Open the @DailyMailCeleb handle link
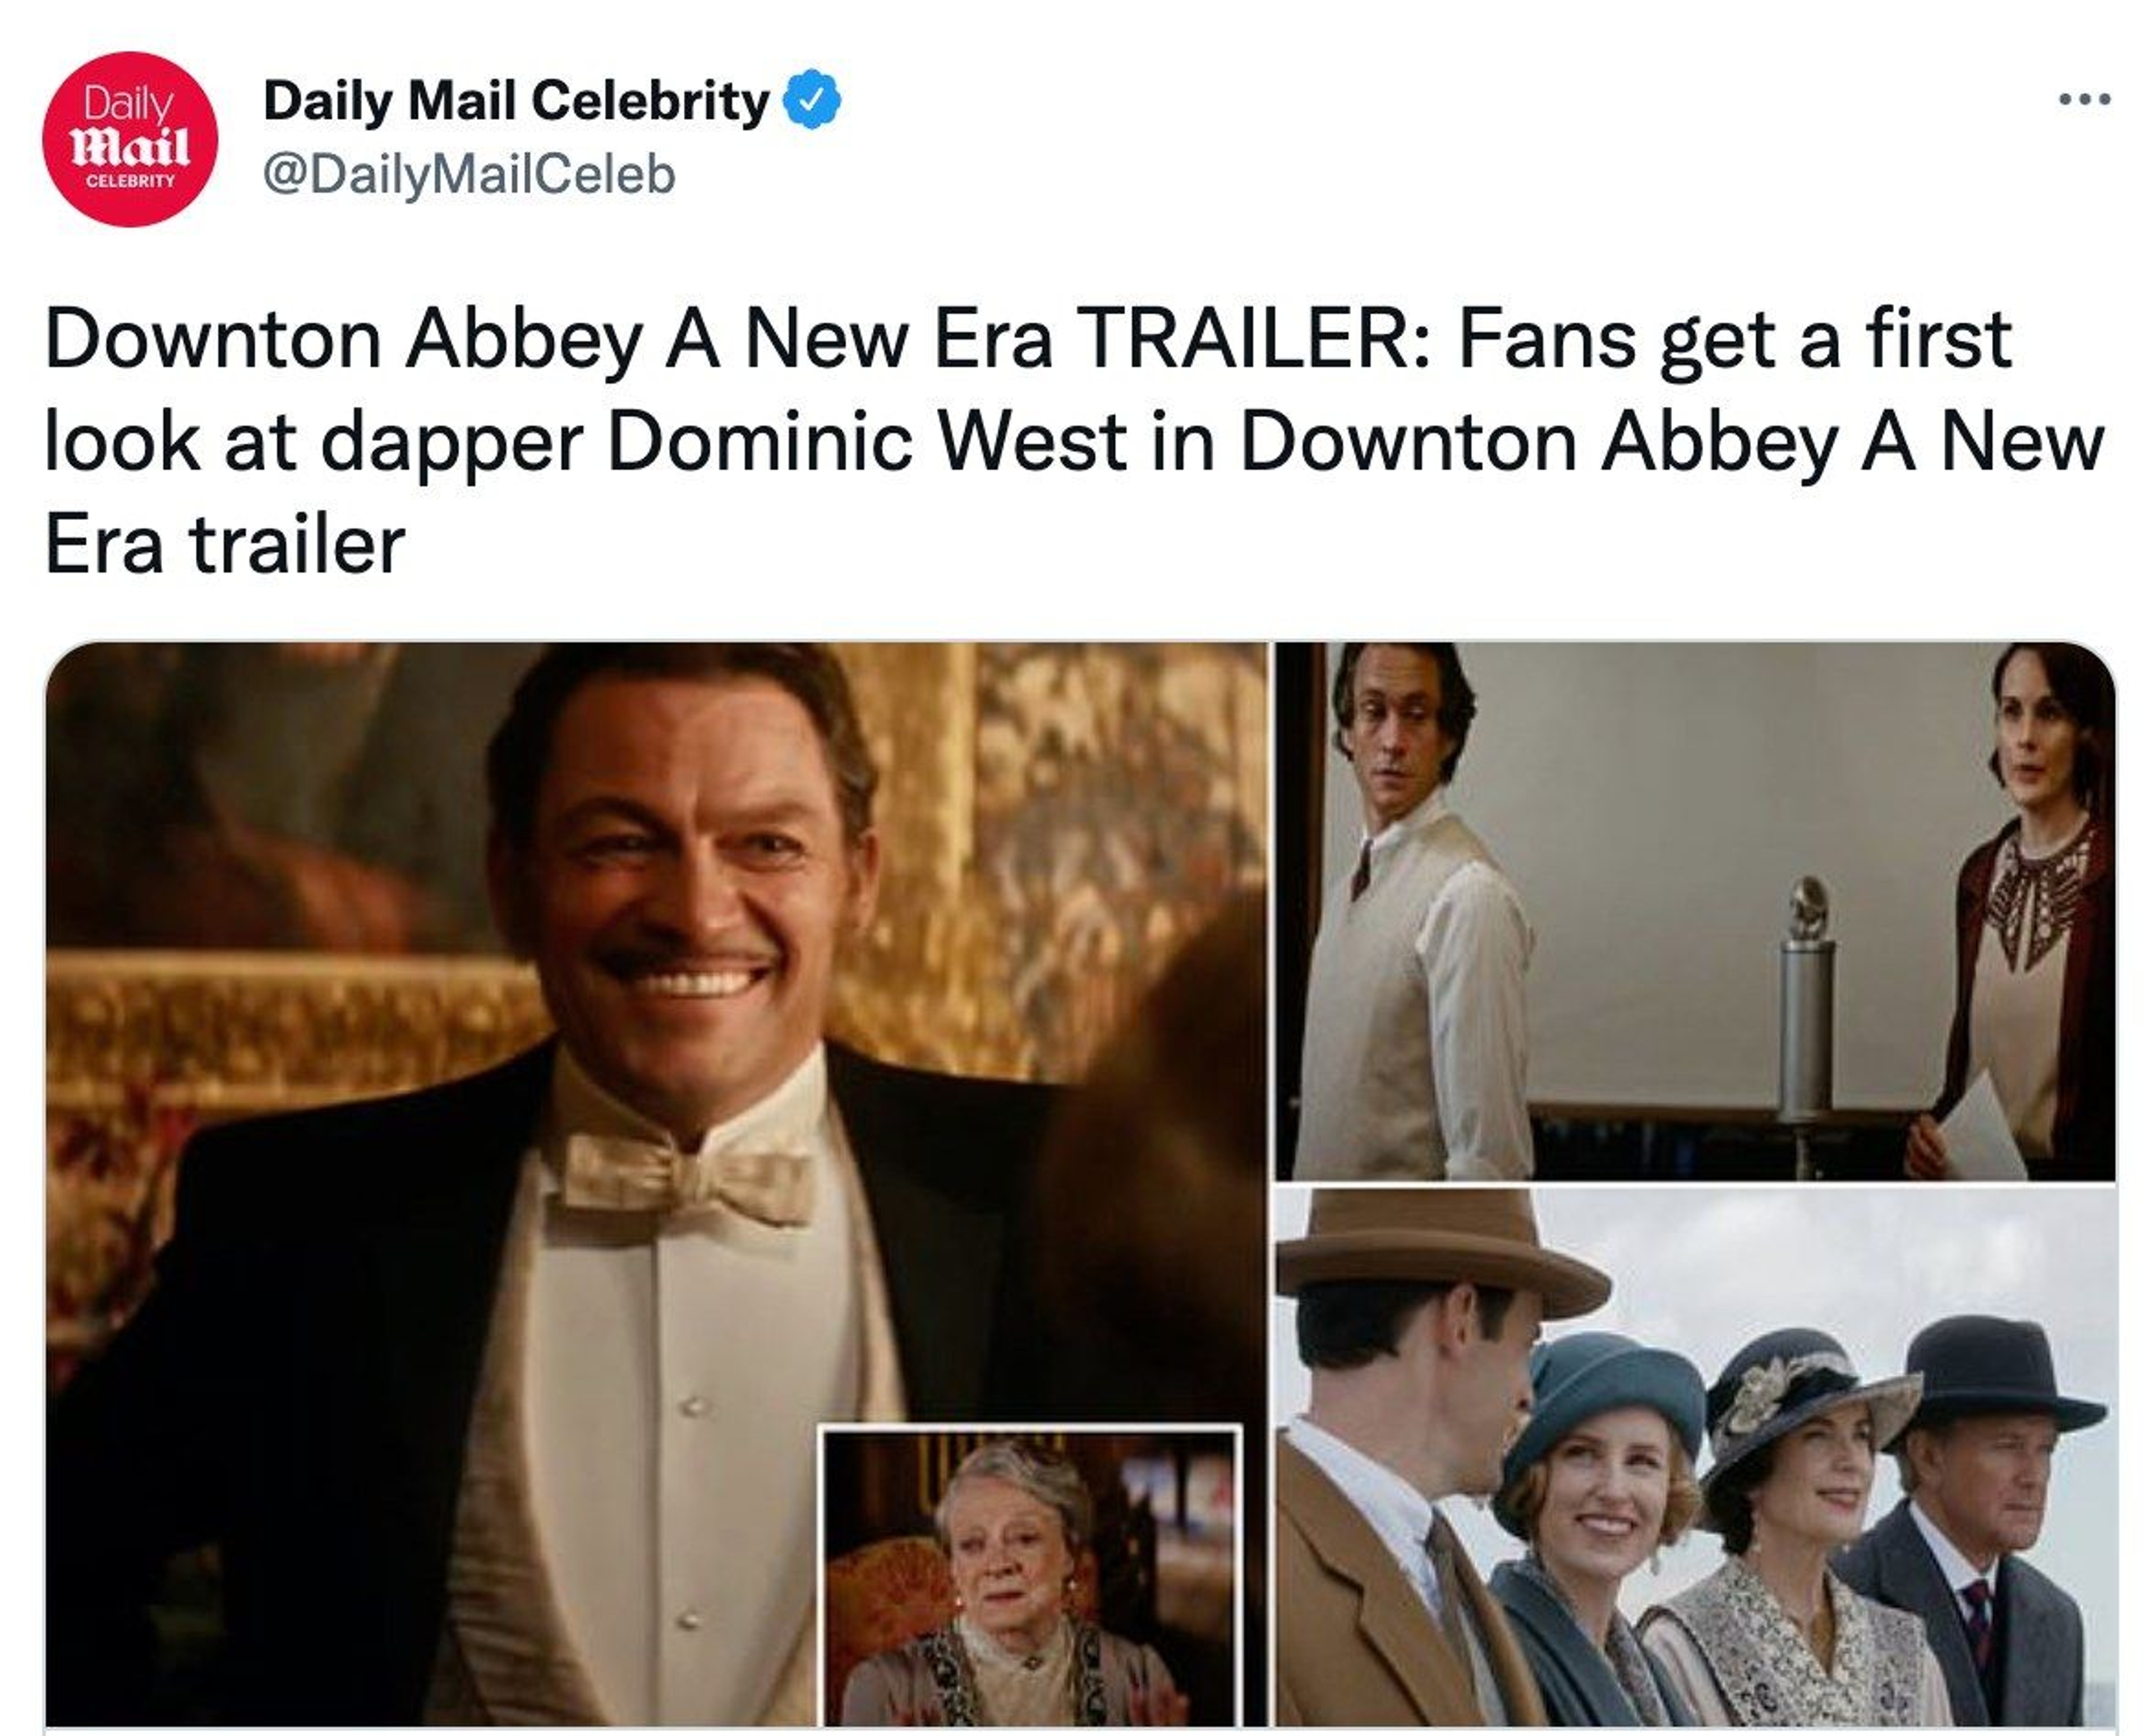This screenshot has width=2154, height=1736. (469, 175)
